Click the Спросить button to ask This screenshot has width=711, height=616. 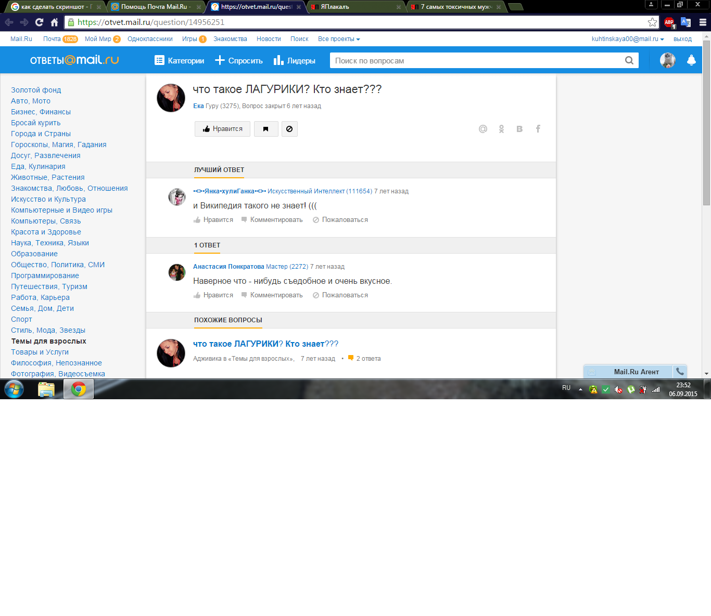tap(239, 60)
